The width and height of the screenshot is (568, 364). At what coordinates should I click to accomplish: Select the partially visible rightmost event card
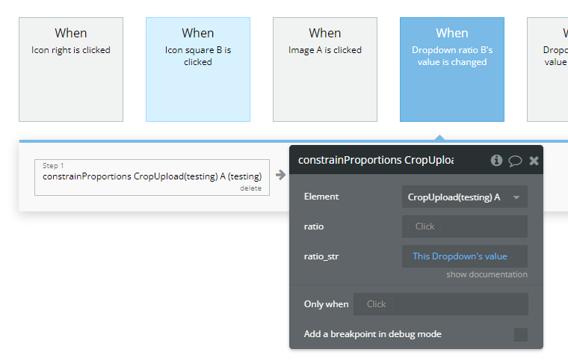coord(549,69)
